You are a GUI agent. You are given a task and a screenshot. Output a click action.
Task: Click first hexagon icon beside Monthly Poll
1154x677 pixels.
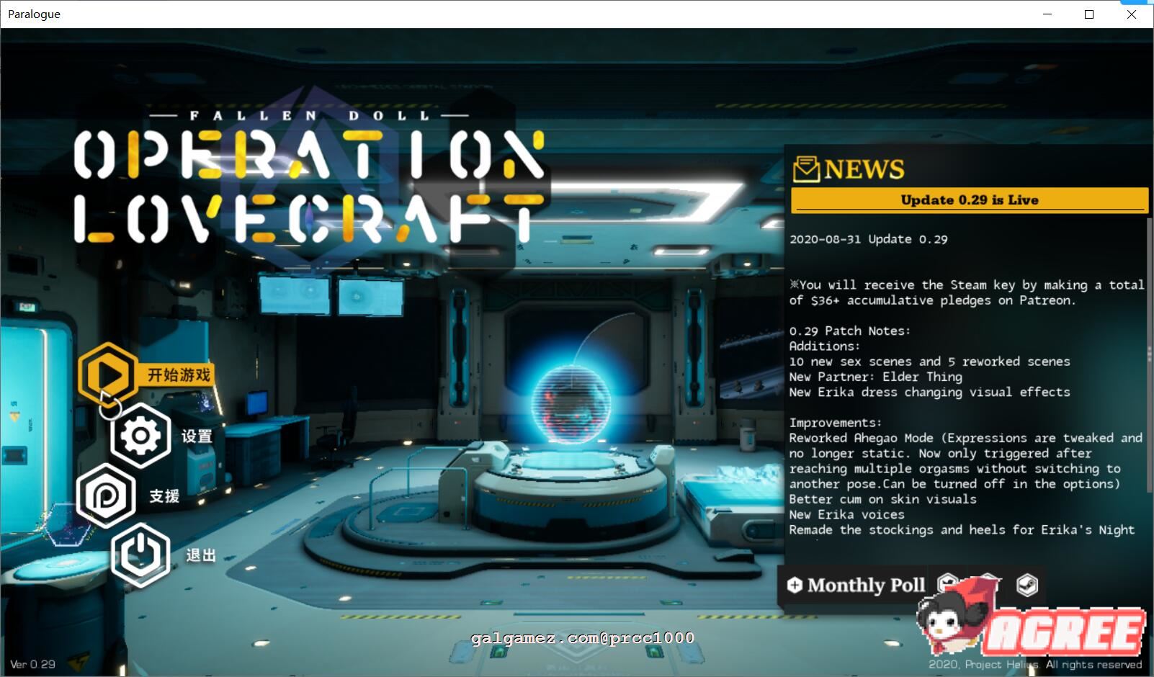(x=947, y=583)
